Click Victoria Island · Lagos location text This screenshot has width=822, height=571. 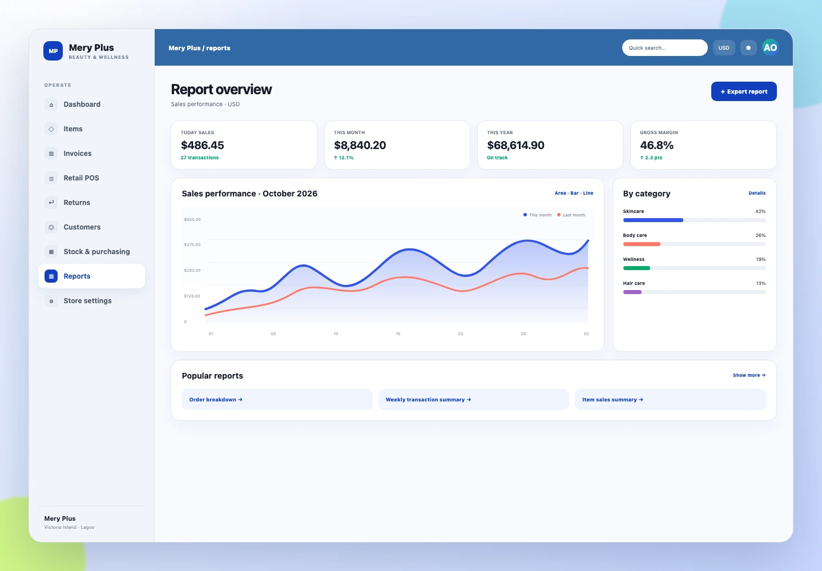point(69,528)
